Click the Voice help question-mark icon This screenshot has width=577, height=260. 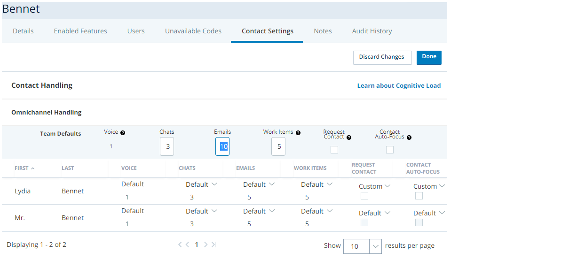click(x=123, y=133)
